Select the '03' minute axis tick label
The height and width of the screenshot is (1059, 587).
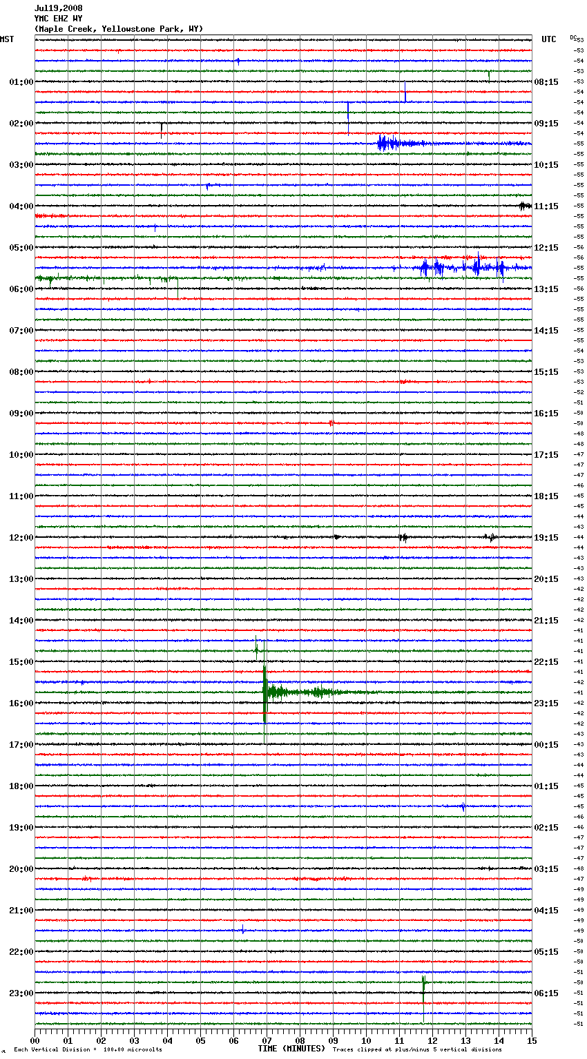click(x=134, y=1040)
